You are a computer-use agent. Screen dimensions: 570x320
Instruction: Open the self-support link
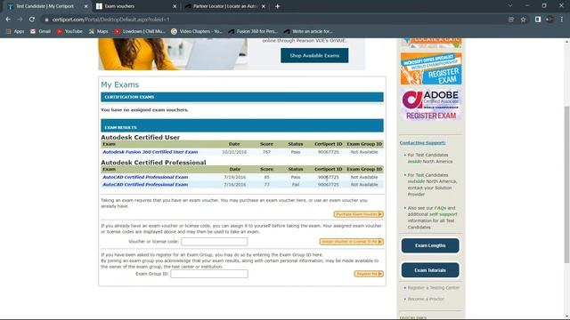pos(444,214)
